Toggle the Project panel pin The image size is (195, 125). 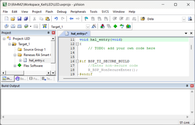(48, 33)
